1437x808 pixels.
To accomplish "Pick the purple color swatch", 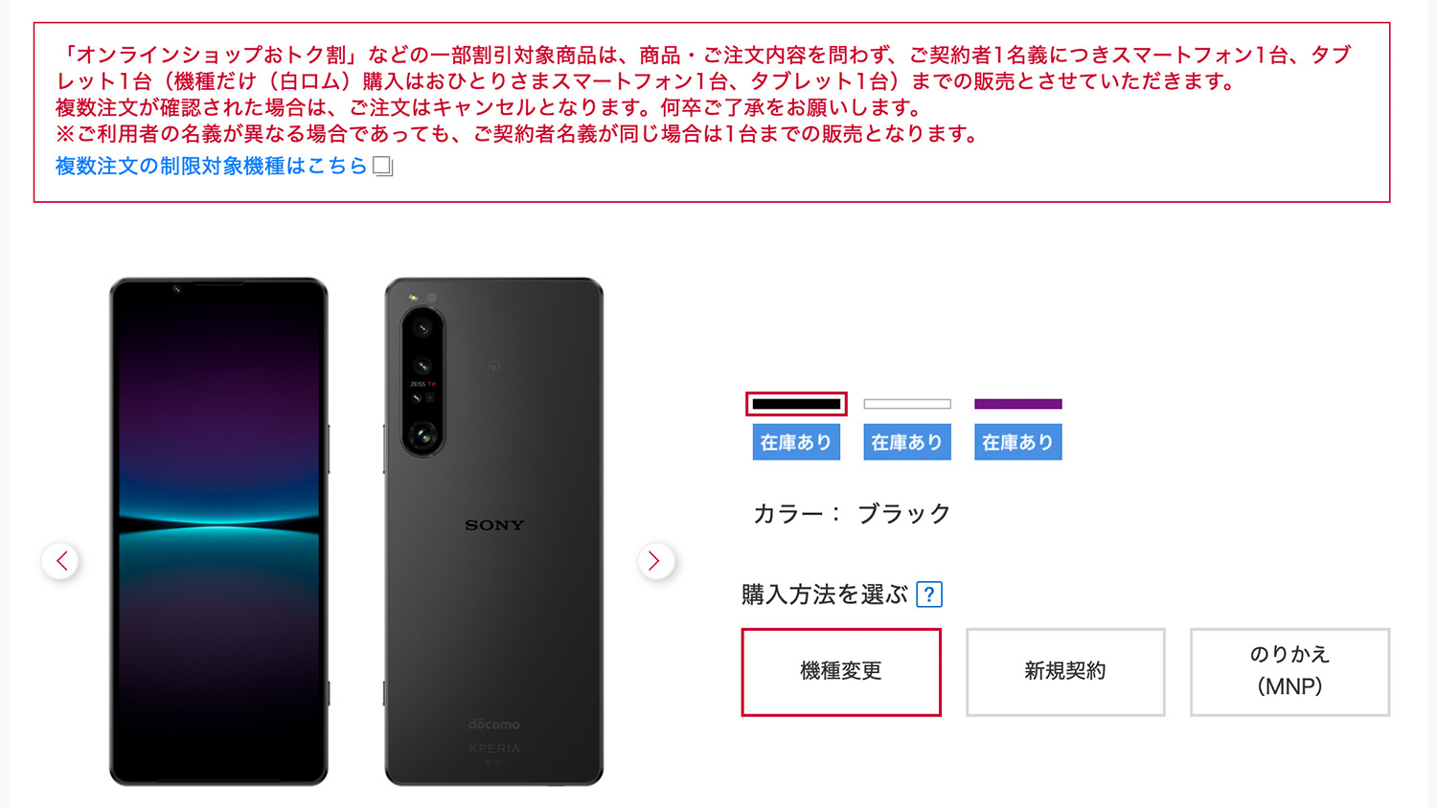I will coord(1018,404).
